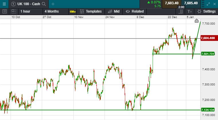The width and height of the screenshot is (218, 120).
Task: Open the hamburger main menu
Action: point(4,4)
